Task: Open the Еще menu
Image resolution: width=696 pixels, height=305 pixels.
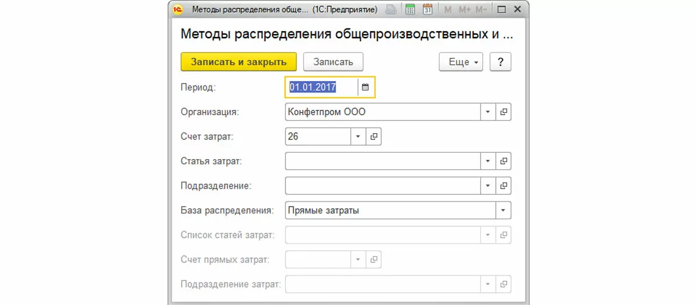Action: click(x=461, y=62)
